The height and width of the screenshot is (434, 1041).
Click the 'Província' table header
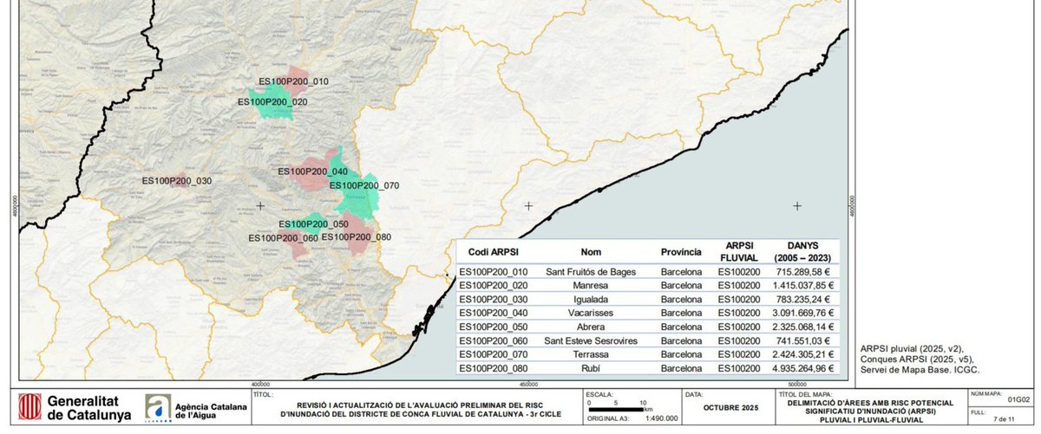[681, 252]
